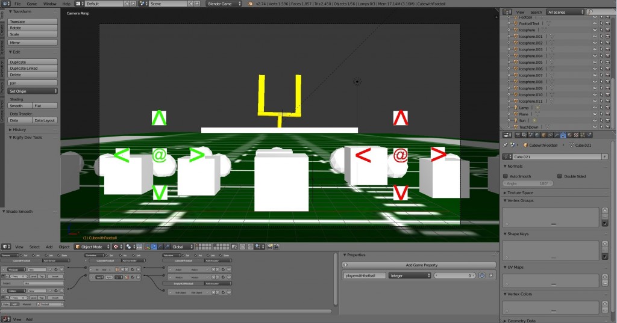This screenshot has width=617, height=323.
Task: Open the Blender Game engine dropdown
Action: click(223, 4)
